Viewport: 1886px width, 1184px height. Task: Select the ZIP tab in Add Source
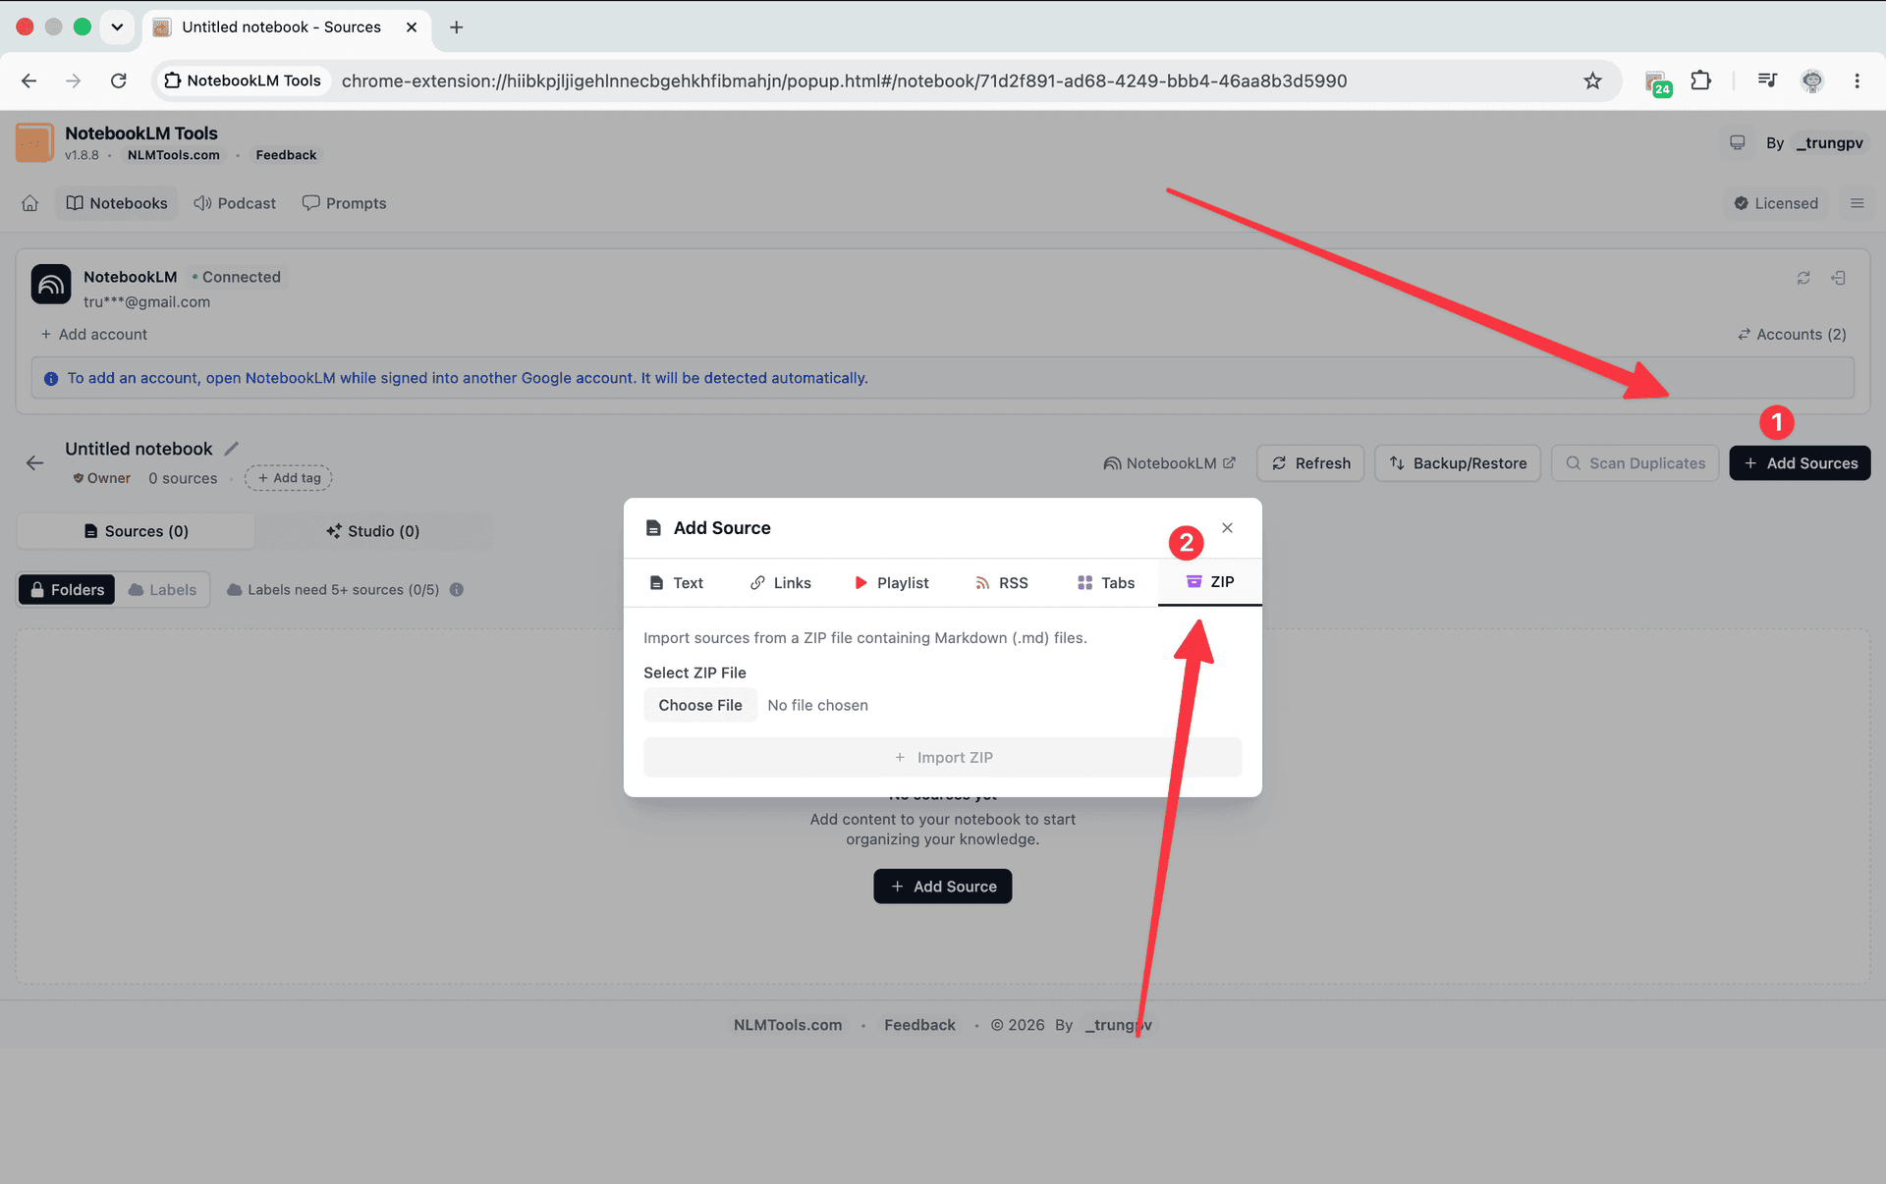click(x=1210, y=583)
